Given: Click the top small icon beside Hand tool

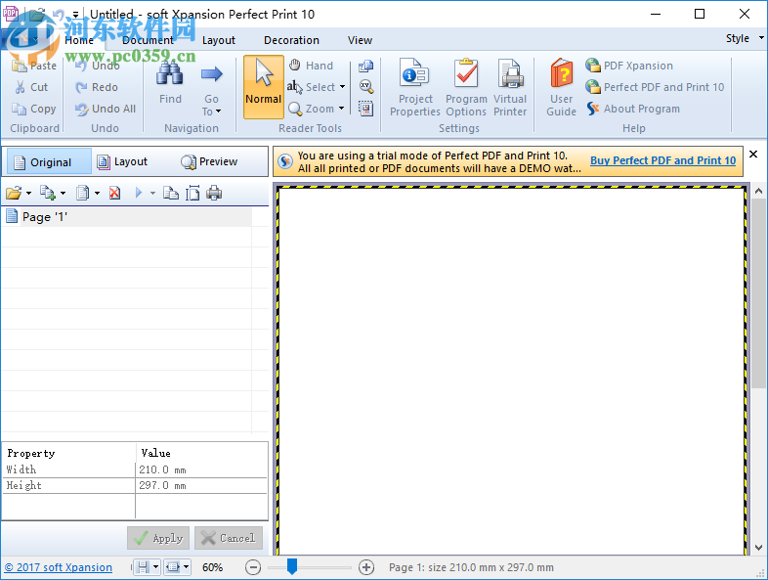Looking at the screenshot, I should pos(365,66).
